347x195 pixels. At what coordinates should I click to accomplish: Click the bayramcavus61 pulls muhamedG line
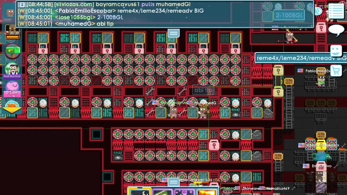(x=104, y=4)
